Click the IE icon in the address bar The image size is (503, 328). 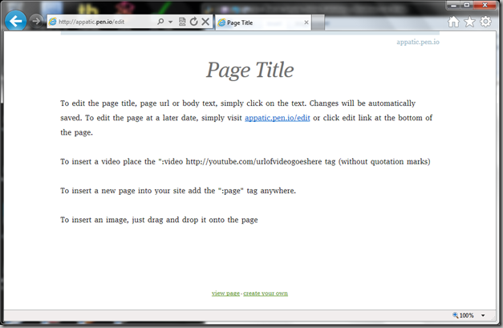(53, 22)
